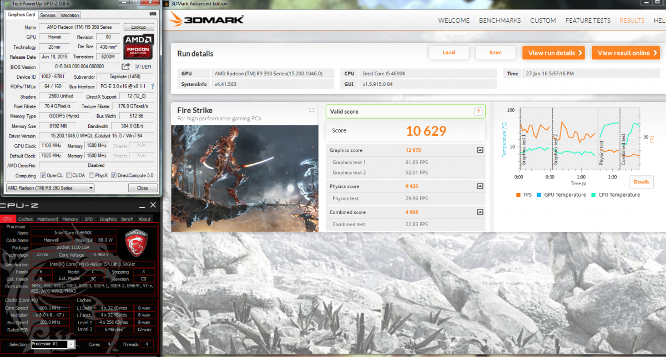Switch to the Validation tab in GPU-Z
Image resolution: width=666 pixels, height=357 pixels.
pyautogui.click(x=69, y=15)
